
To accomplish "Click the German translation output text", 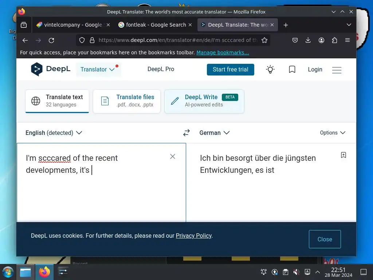I will tap(258, 164).
